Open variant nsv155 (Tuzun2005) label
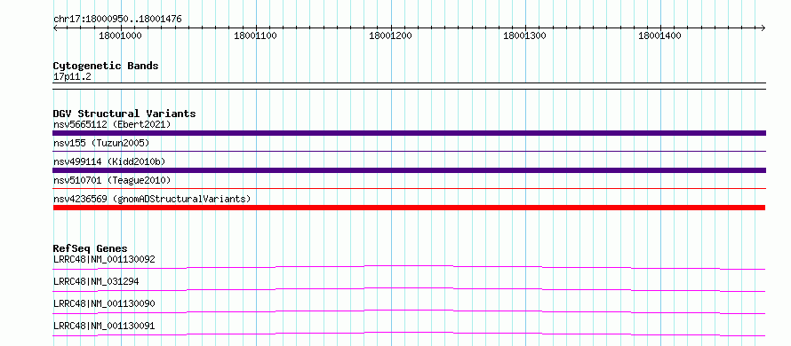The height and width of the screenshot is (346, 791). tap(101, 143)
